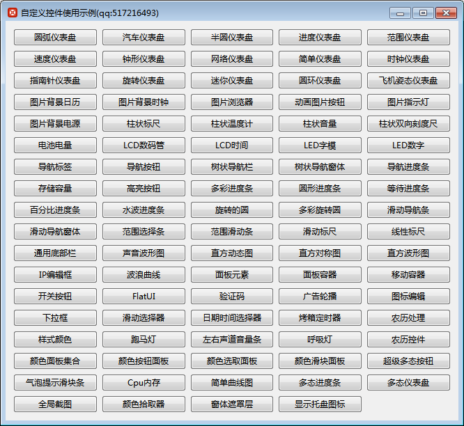The height and width of the screenshot is (426, 464).
Task: Launch the 广告轮播 example
Action: (320, 297)
